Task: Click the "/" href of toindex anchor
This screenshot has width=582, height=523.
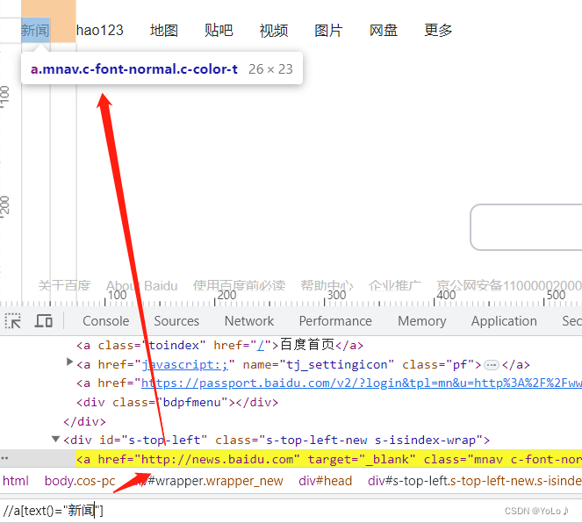Action: [261, 346]
